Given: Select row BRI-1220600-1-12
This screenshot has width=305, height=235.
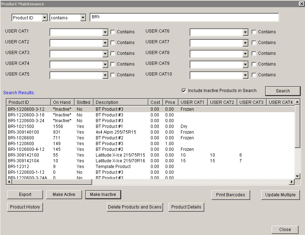Looking at the screenshot, I should click(x=151, y=172).
